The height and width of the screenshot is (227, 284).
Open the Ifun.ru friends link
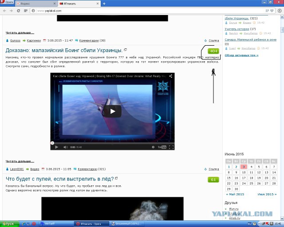click(x=234, y=209)
